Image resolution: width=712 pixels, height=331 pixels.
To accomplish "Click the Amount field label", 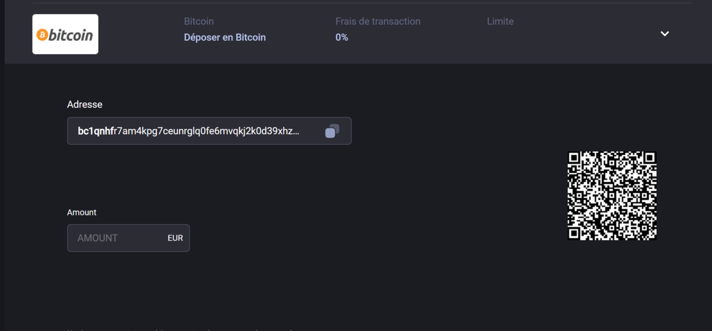I will [x=82, y=212].
